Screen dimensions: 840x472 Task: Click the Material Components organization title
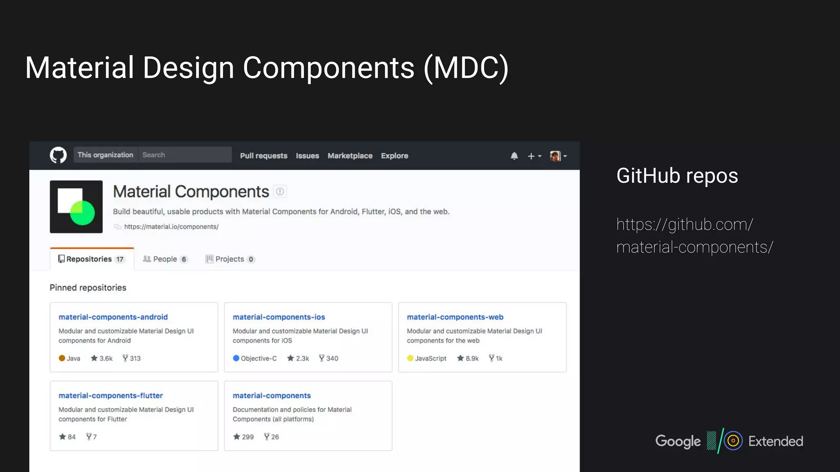(191, 191)
